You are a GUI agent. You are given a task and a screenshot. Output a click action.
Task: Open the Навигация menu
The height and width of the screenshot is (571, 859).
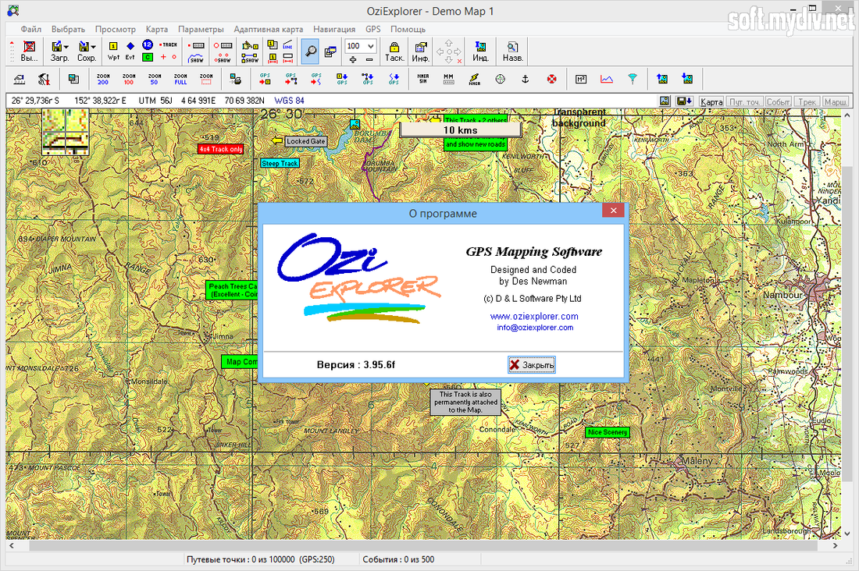tap(334, 29)
